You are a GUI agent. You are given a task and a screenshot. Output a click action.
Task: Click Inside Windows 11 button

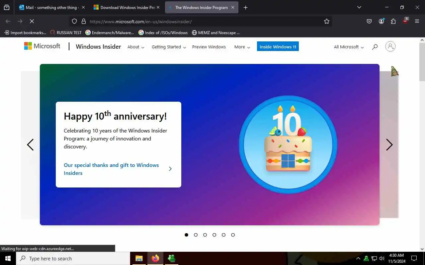point(278,47)
